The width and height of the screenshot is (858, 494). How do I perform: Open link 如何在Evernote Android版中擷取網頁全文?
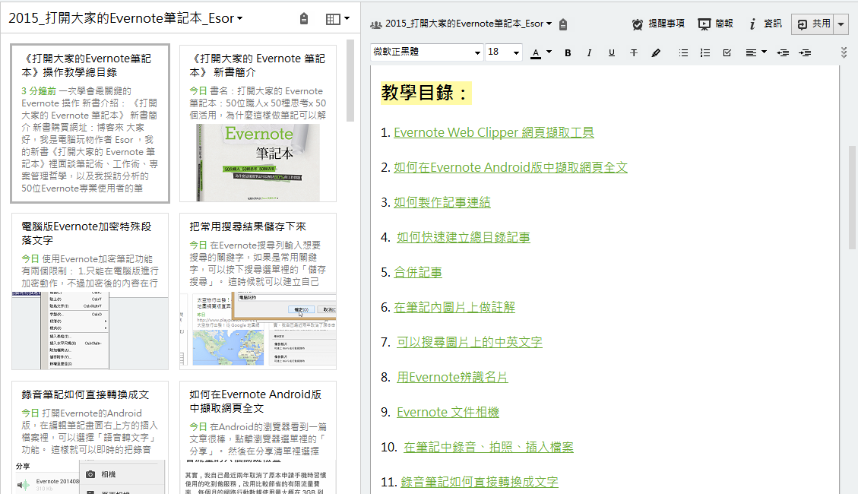(511, 167)
